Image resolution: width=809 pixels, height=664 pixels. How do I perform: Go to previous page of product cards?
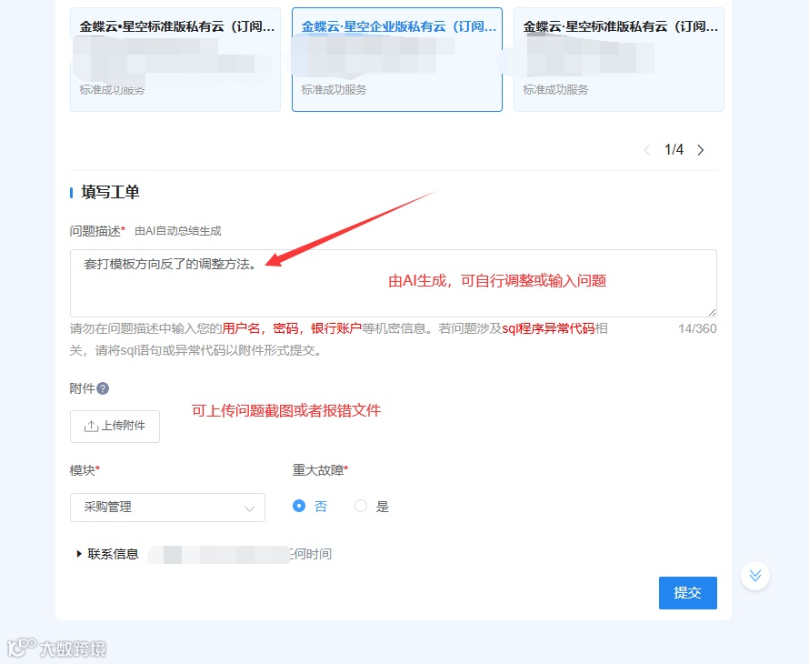pyautogui.click(x=647, y=150)
